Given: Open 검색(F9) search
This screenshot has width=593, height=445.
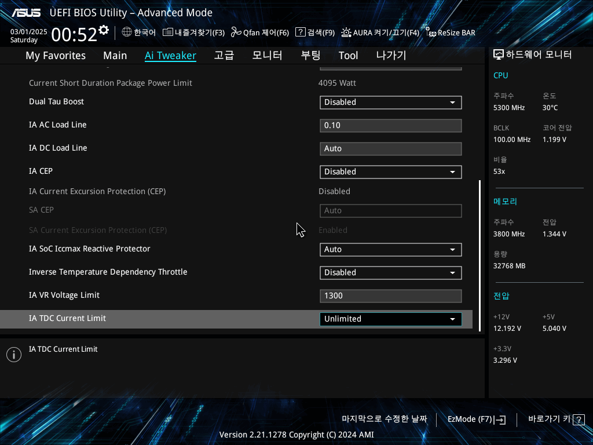Looking at the screenshot, I should [x=315, y=32].
